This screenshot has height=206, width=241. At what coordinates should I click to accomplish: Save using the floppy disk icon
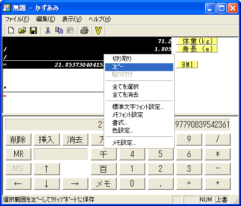[33, 30]
